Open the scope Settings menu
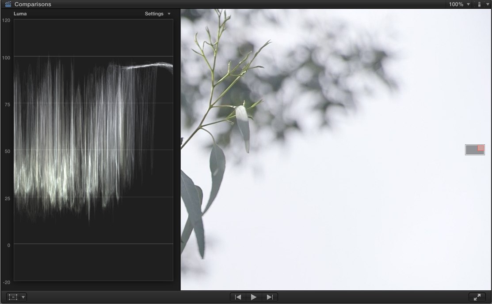The width and height of the screenshot is (492, 304). pyautogui.click(x=157, y=14)
